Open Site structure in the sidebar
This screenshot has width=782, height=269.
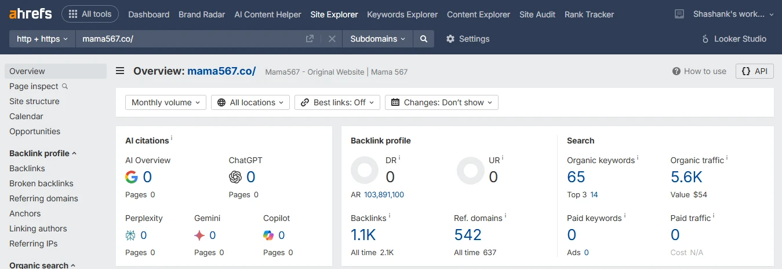coord(34,101)
